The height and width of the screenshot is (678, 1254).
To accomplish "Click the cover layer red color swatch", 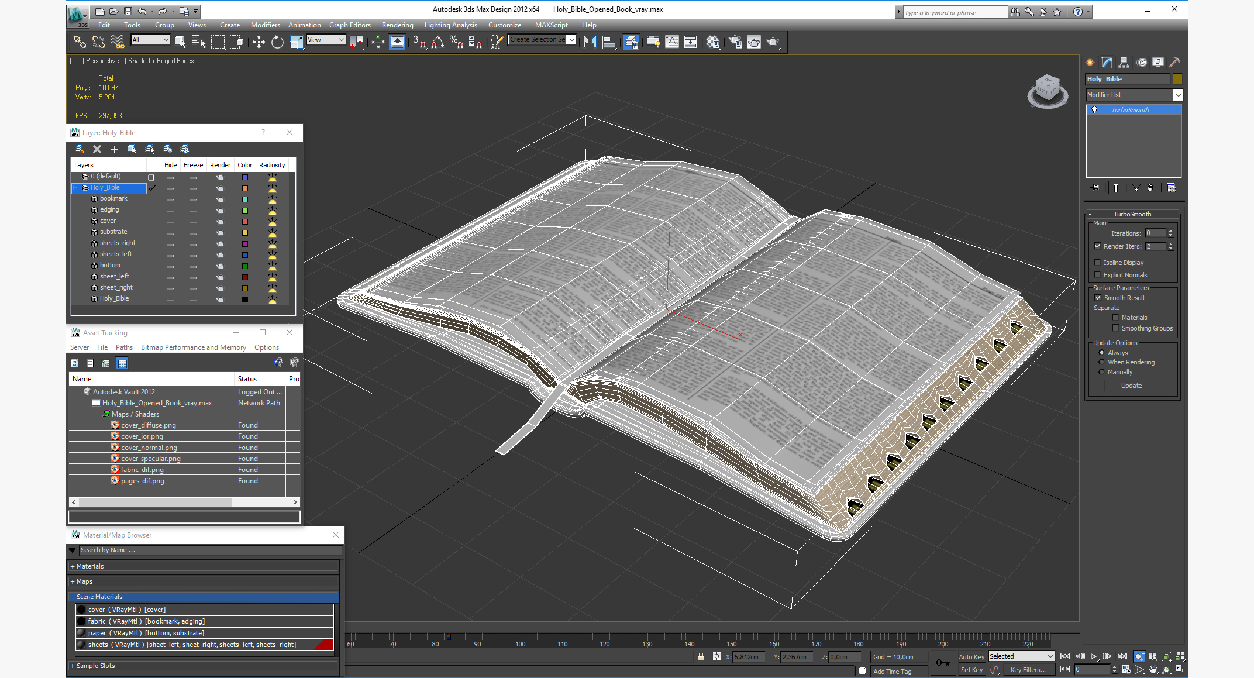I will click(245, 222).
